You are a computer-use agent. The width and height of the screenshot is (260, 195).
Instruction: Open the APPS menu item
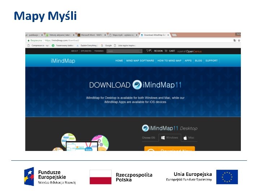click(x=188, y=61)
